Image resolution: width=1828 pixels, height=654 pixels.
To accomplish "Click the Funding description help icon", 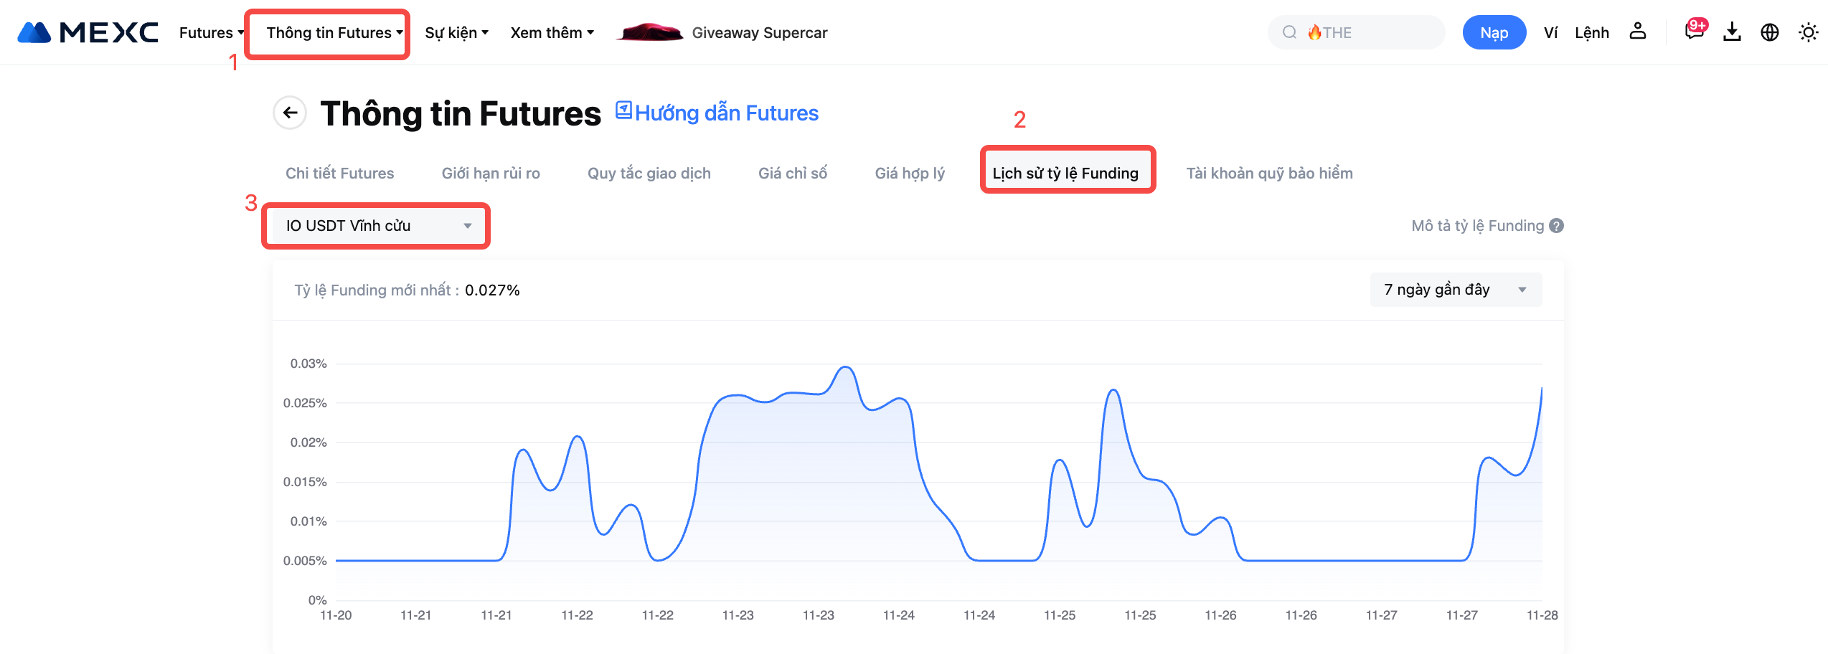I will (x=1556, y=226).
